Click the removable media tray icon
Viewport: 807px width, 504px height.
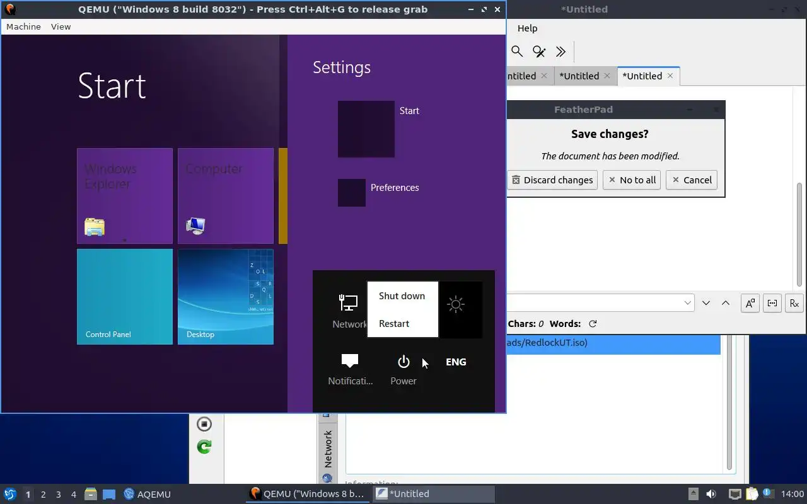693,494
